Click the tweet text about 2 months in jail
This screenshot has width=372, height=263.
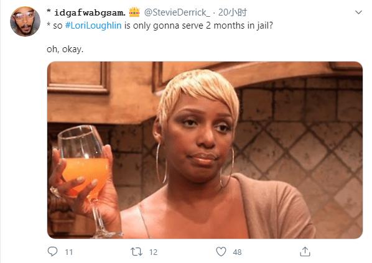point(160,25)
